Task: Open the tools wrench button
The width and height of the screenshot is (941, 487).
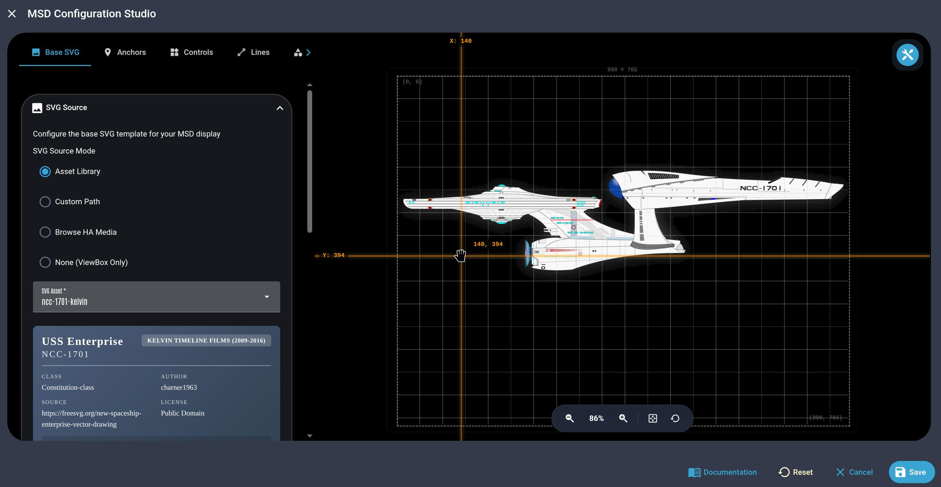Action: coord(907,55)
